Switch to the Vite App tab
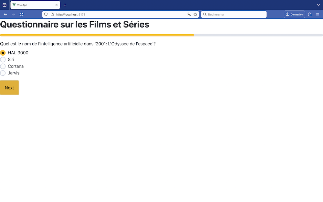This screenshot has width=323, height=202. (32, 5)
